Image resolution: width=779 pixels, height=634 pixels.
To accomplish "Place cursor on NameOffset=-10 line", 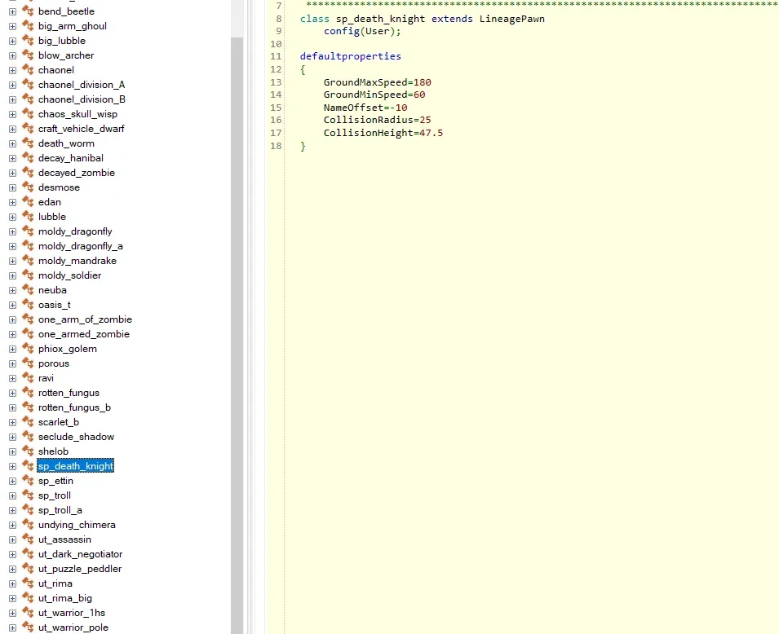I will (x=365, y=108).
